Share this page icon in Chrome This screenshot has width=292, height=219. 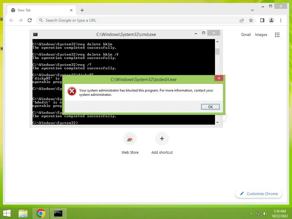242,20
